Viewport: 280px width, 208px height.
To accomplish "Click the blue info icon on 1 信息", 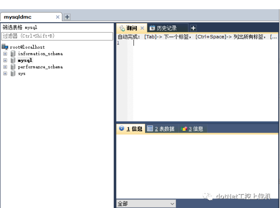I will tap(121, 128).
